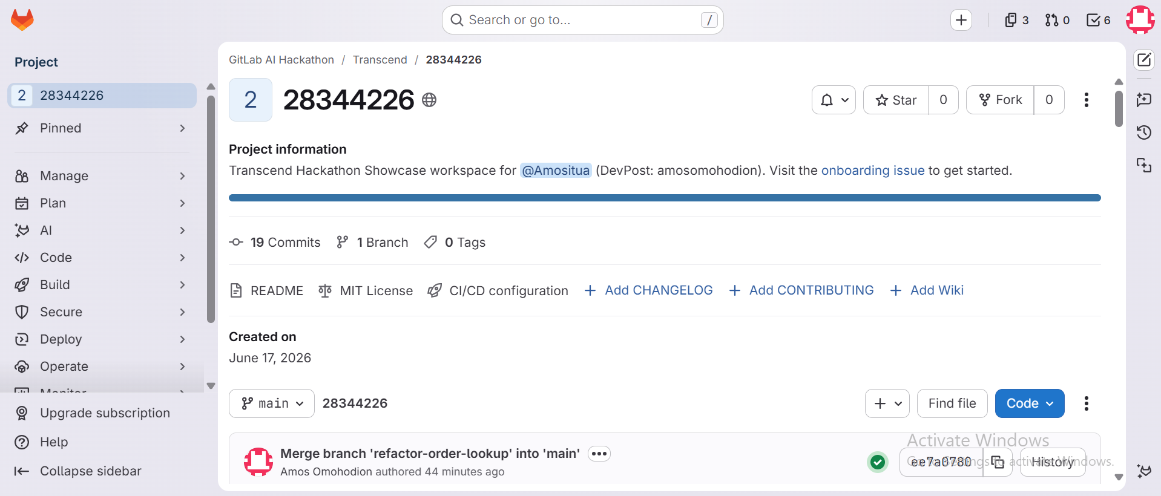Expand the Manage menu

102,176
